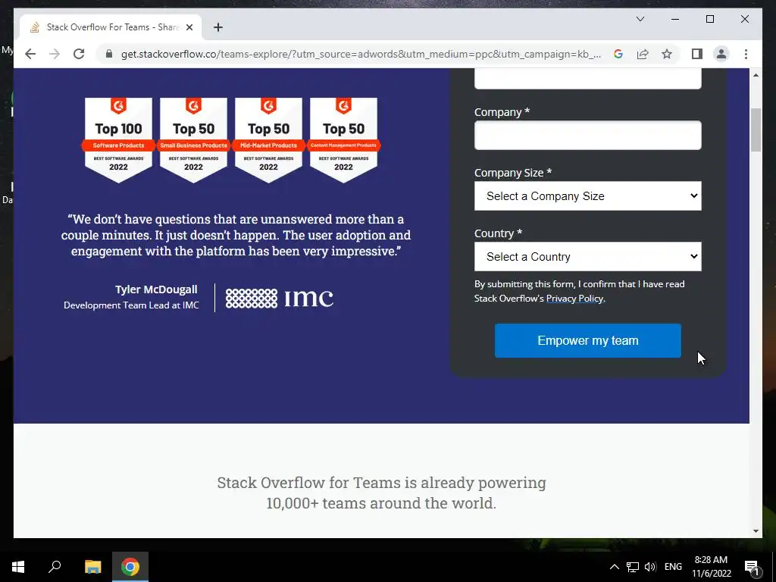Image resolution: width=776 pixels, height=582 pixels.
Task: Open the notification center icon
Action: click(752, 567)
